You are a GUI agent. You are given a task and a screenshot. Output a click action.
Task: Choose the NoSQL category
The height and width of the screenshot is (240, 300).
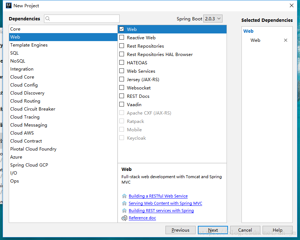63,61
